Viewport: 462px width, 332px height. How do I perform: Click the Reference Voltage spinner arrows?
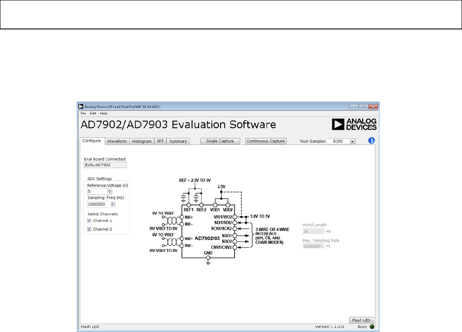point(110,191)
